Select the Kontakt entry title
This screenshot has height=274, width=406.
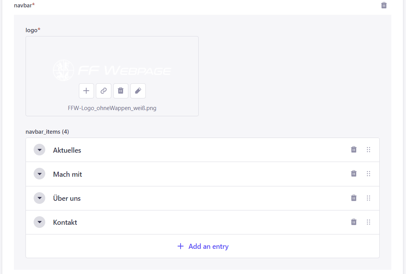pyautogui.click(x=65, y=222)
